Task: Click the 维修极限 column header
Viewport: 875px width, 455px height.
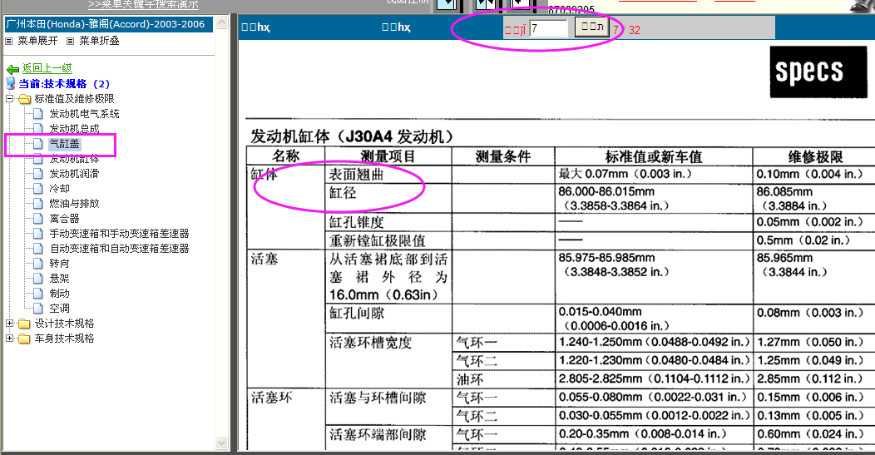Action: click(815, 157)
